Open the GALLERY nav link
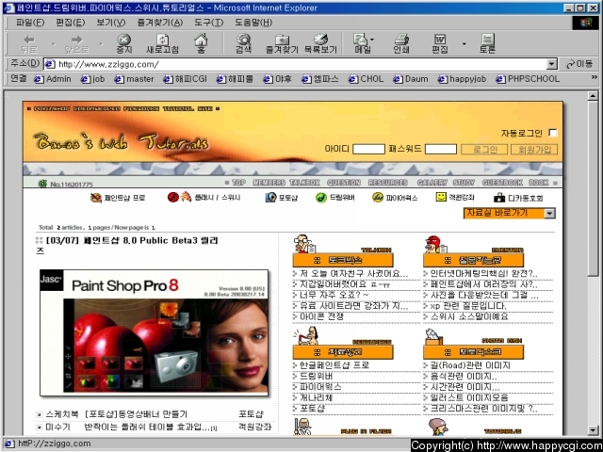Image resolution: width=603 pixels, height=452 pixels. (x=432, y=183)
